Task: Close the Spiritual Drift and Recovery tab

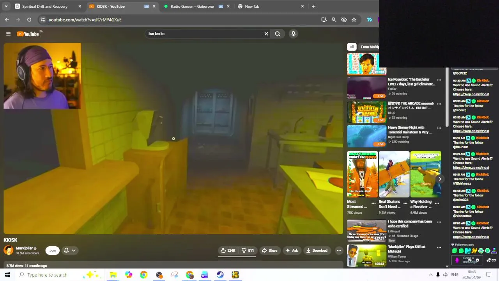Action: coord(80,6)
